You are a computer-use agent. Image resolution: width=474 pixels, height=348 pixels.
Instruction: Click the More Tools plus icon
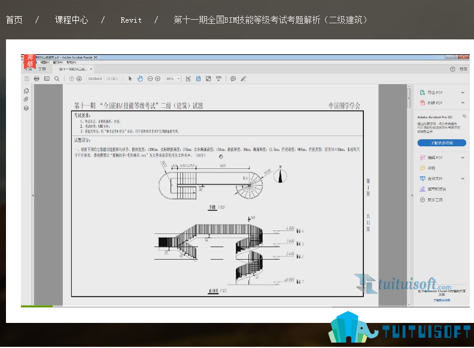pos(423,199)
